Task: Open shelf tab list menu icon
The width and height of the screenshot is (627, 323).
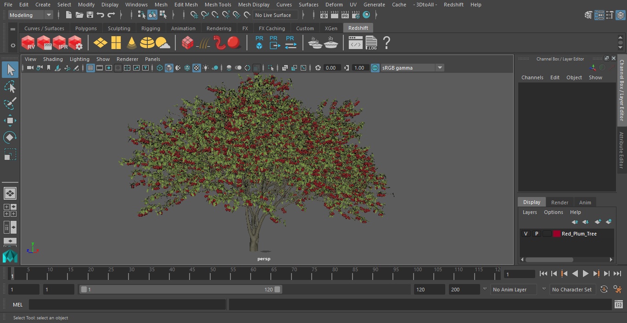Action: tap(13, 29)
